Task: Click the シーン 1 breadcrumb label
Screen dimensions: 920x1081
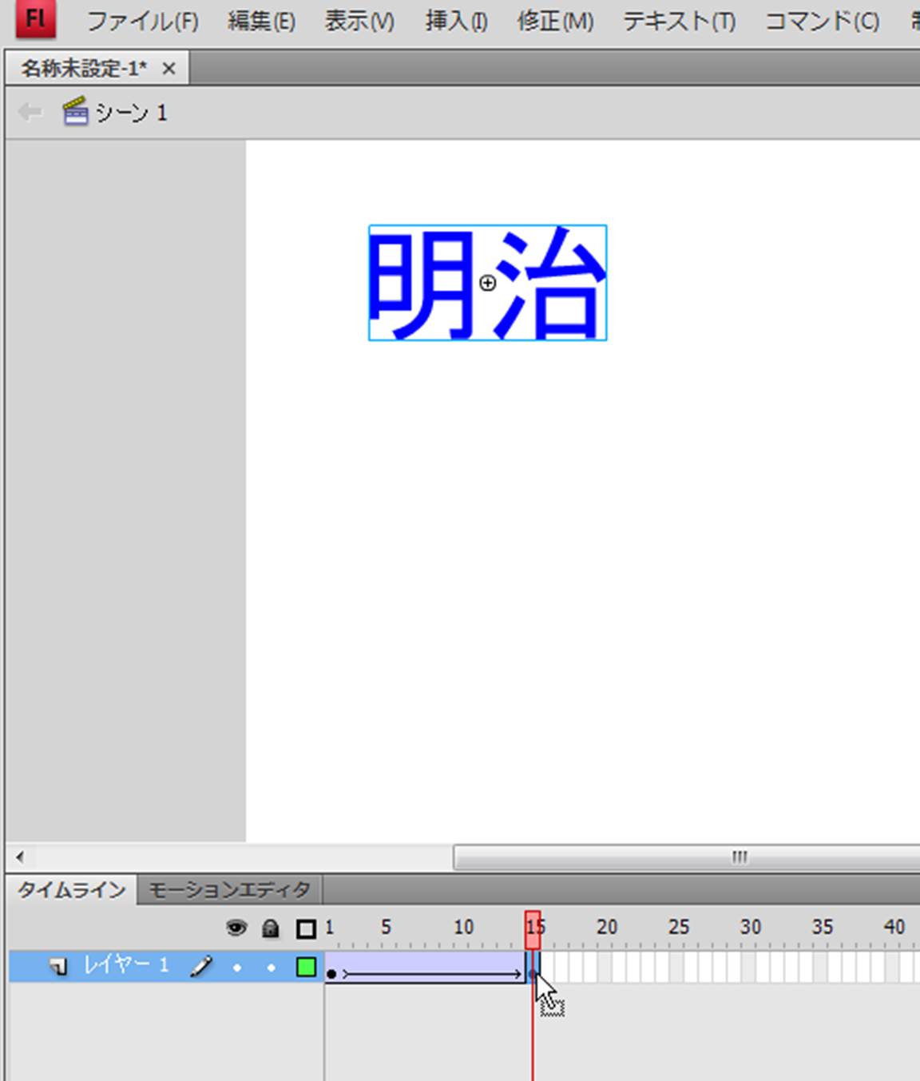Action: click(132, 113)
